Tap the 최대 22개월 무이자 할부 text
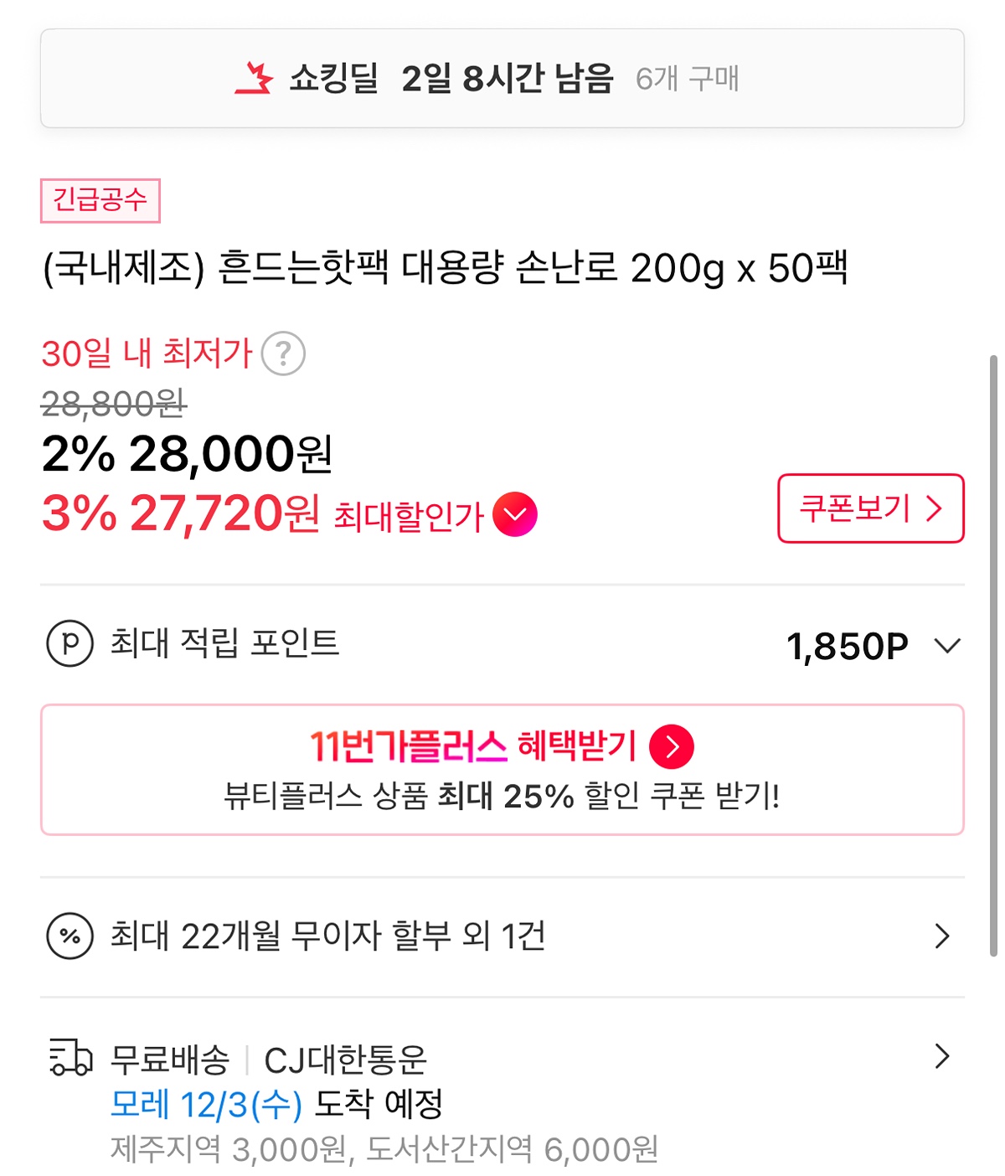The height and width of the screenshot is (1176, 1005). [x=327, y=936]
